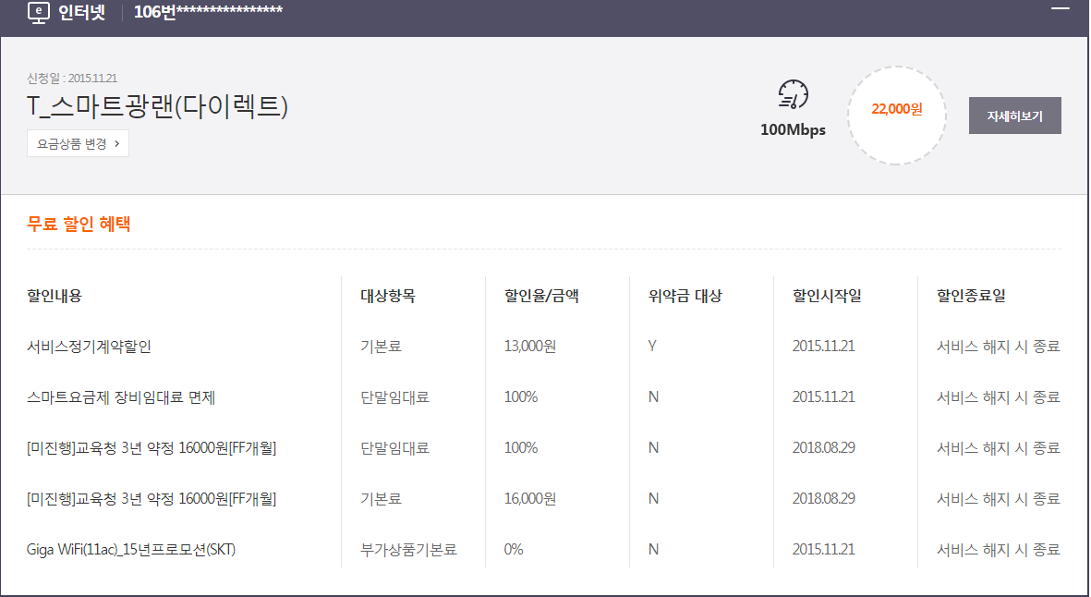The width and height of the screenshot is (1091, 597).
Task: Select the Giga WiFi(11ac) promotion row
Action: pos(131,549)
